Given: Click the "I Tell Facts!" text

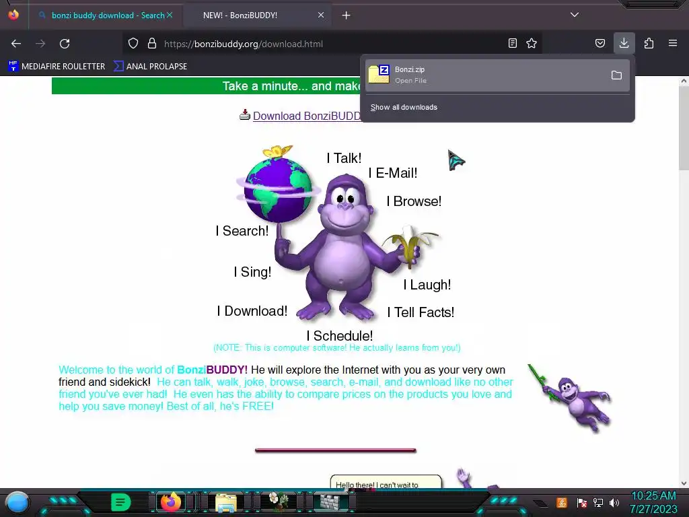Looking at the screenshot, I should coord(421,312).
